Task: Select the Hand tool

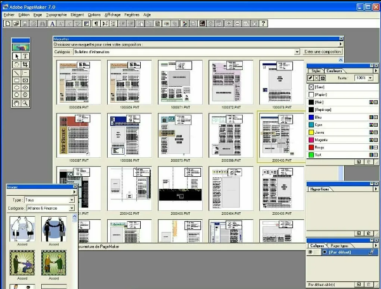Action: click(16, 103)
